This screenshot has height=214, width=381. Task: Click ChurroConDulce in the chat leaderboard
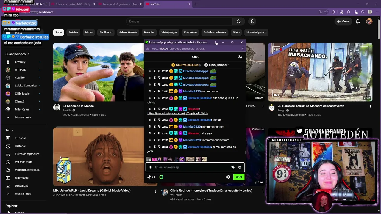pyautogui.click(x=187, y=65)
